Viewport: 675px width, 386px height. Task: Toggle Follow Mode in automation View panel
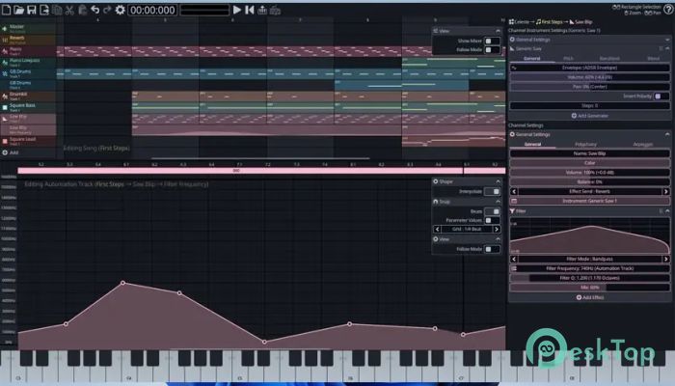(x=492, y=249)
